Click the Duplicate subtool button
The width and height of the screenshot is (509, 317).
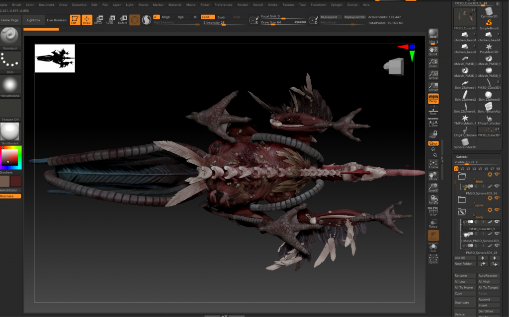pos(464,302)
